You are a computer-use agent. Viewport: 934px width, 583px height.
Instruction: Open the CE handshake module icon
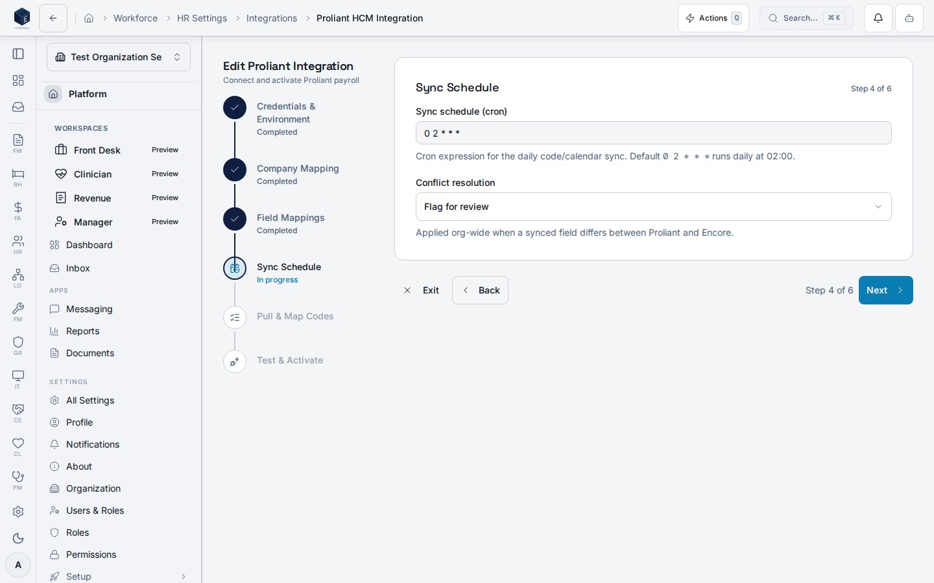(18, 413)
